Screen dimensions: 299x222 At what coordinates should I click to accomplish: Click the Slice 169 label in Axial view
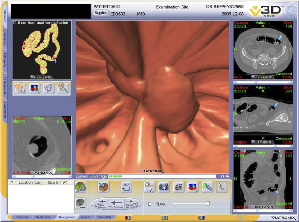pyautogui.click(x=287, y=24)
